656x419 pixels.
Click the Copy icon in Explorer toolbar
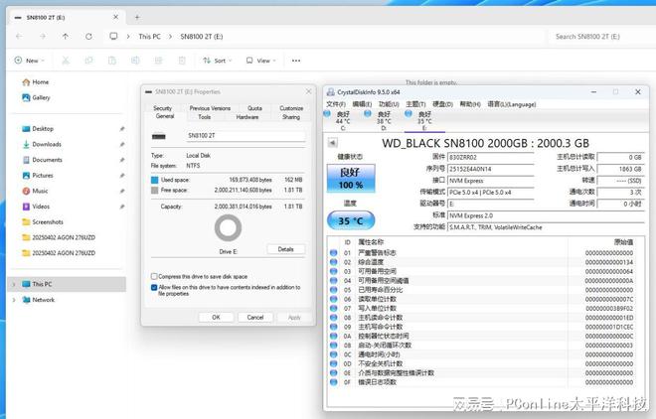click(88, 61)
